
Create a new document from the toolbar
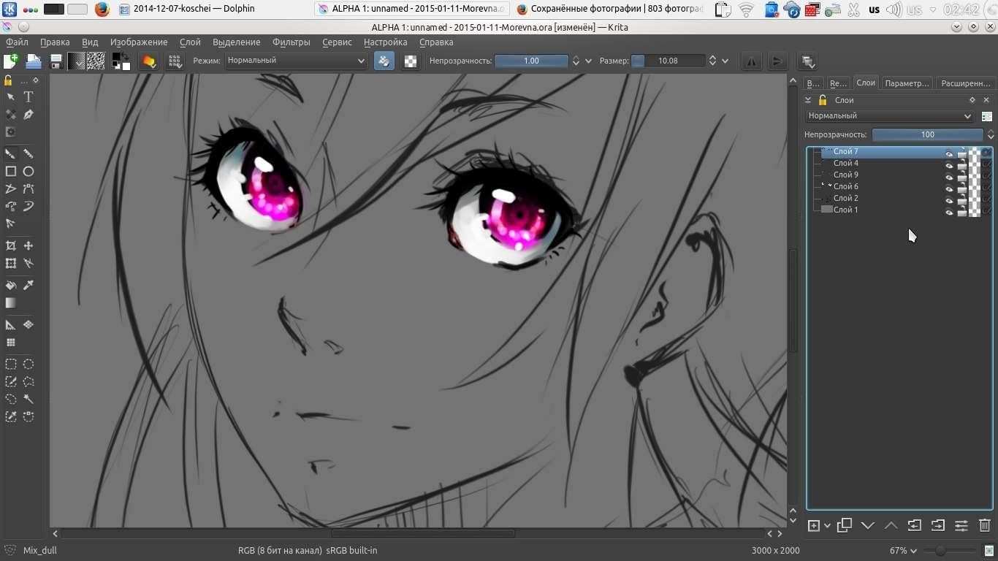pyautogui.click(x=11, y=61)
